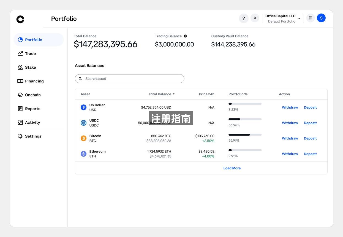The width and height of the screenshot is (343, 237).
Task: Focus the Search asset field
Action: 129,79
